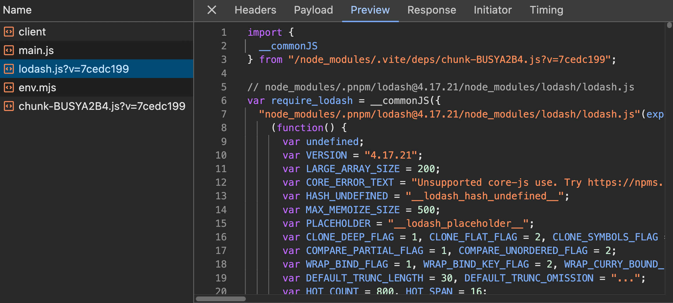Click the horizontal scrollbar below the code
The height and width of the screenshot is (303, 673).
[220, 298]
